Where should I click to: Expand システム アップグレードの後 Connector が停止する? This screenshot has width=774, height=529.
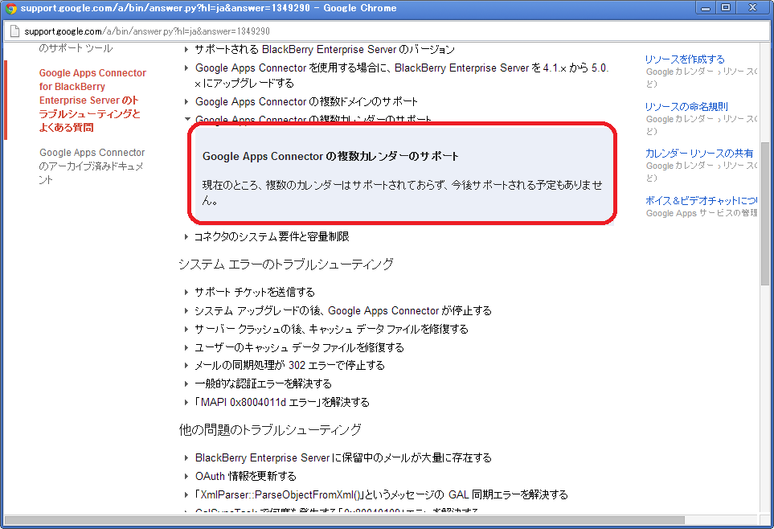(x=342, y=310)
